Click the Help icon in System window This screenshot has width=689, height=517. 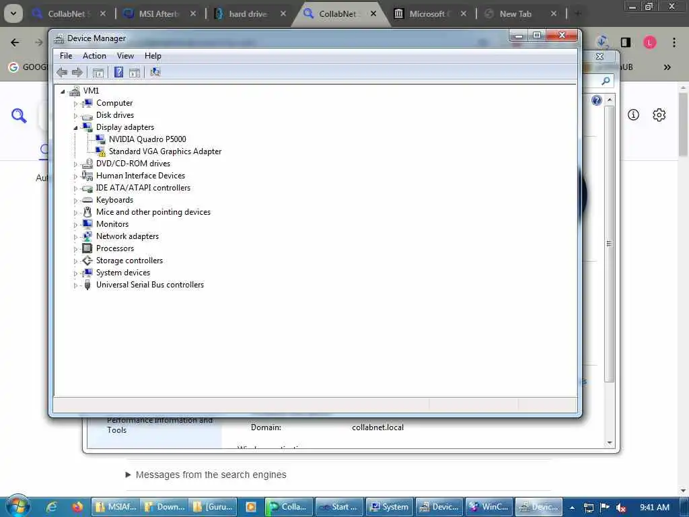pyautogui.click(x=596, y=101)
